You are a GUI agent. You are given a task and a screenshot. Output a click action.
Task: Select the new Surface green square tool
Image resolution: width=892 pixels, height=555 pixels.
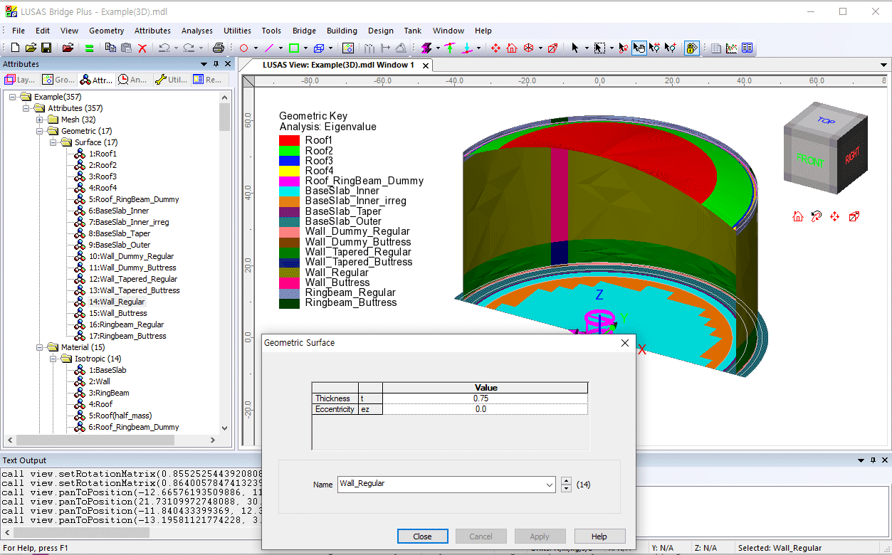[x=293, y=48]
